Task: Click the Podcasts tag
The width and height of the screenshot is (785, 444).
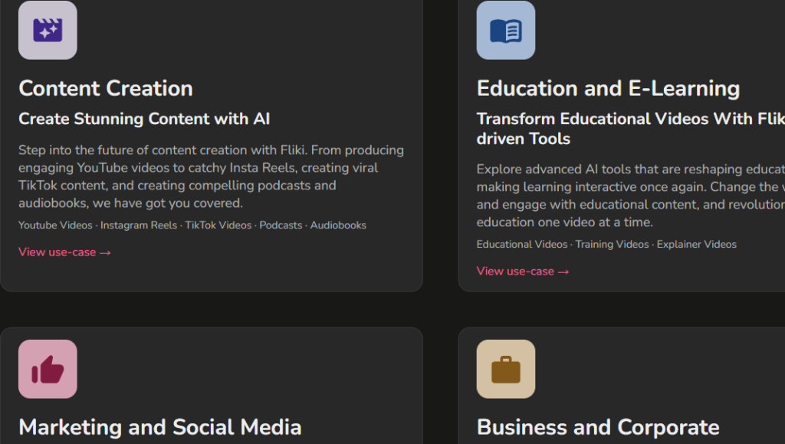Action: pyautogui.click(x=281, y=225)
